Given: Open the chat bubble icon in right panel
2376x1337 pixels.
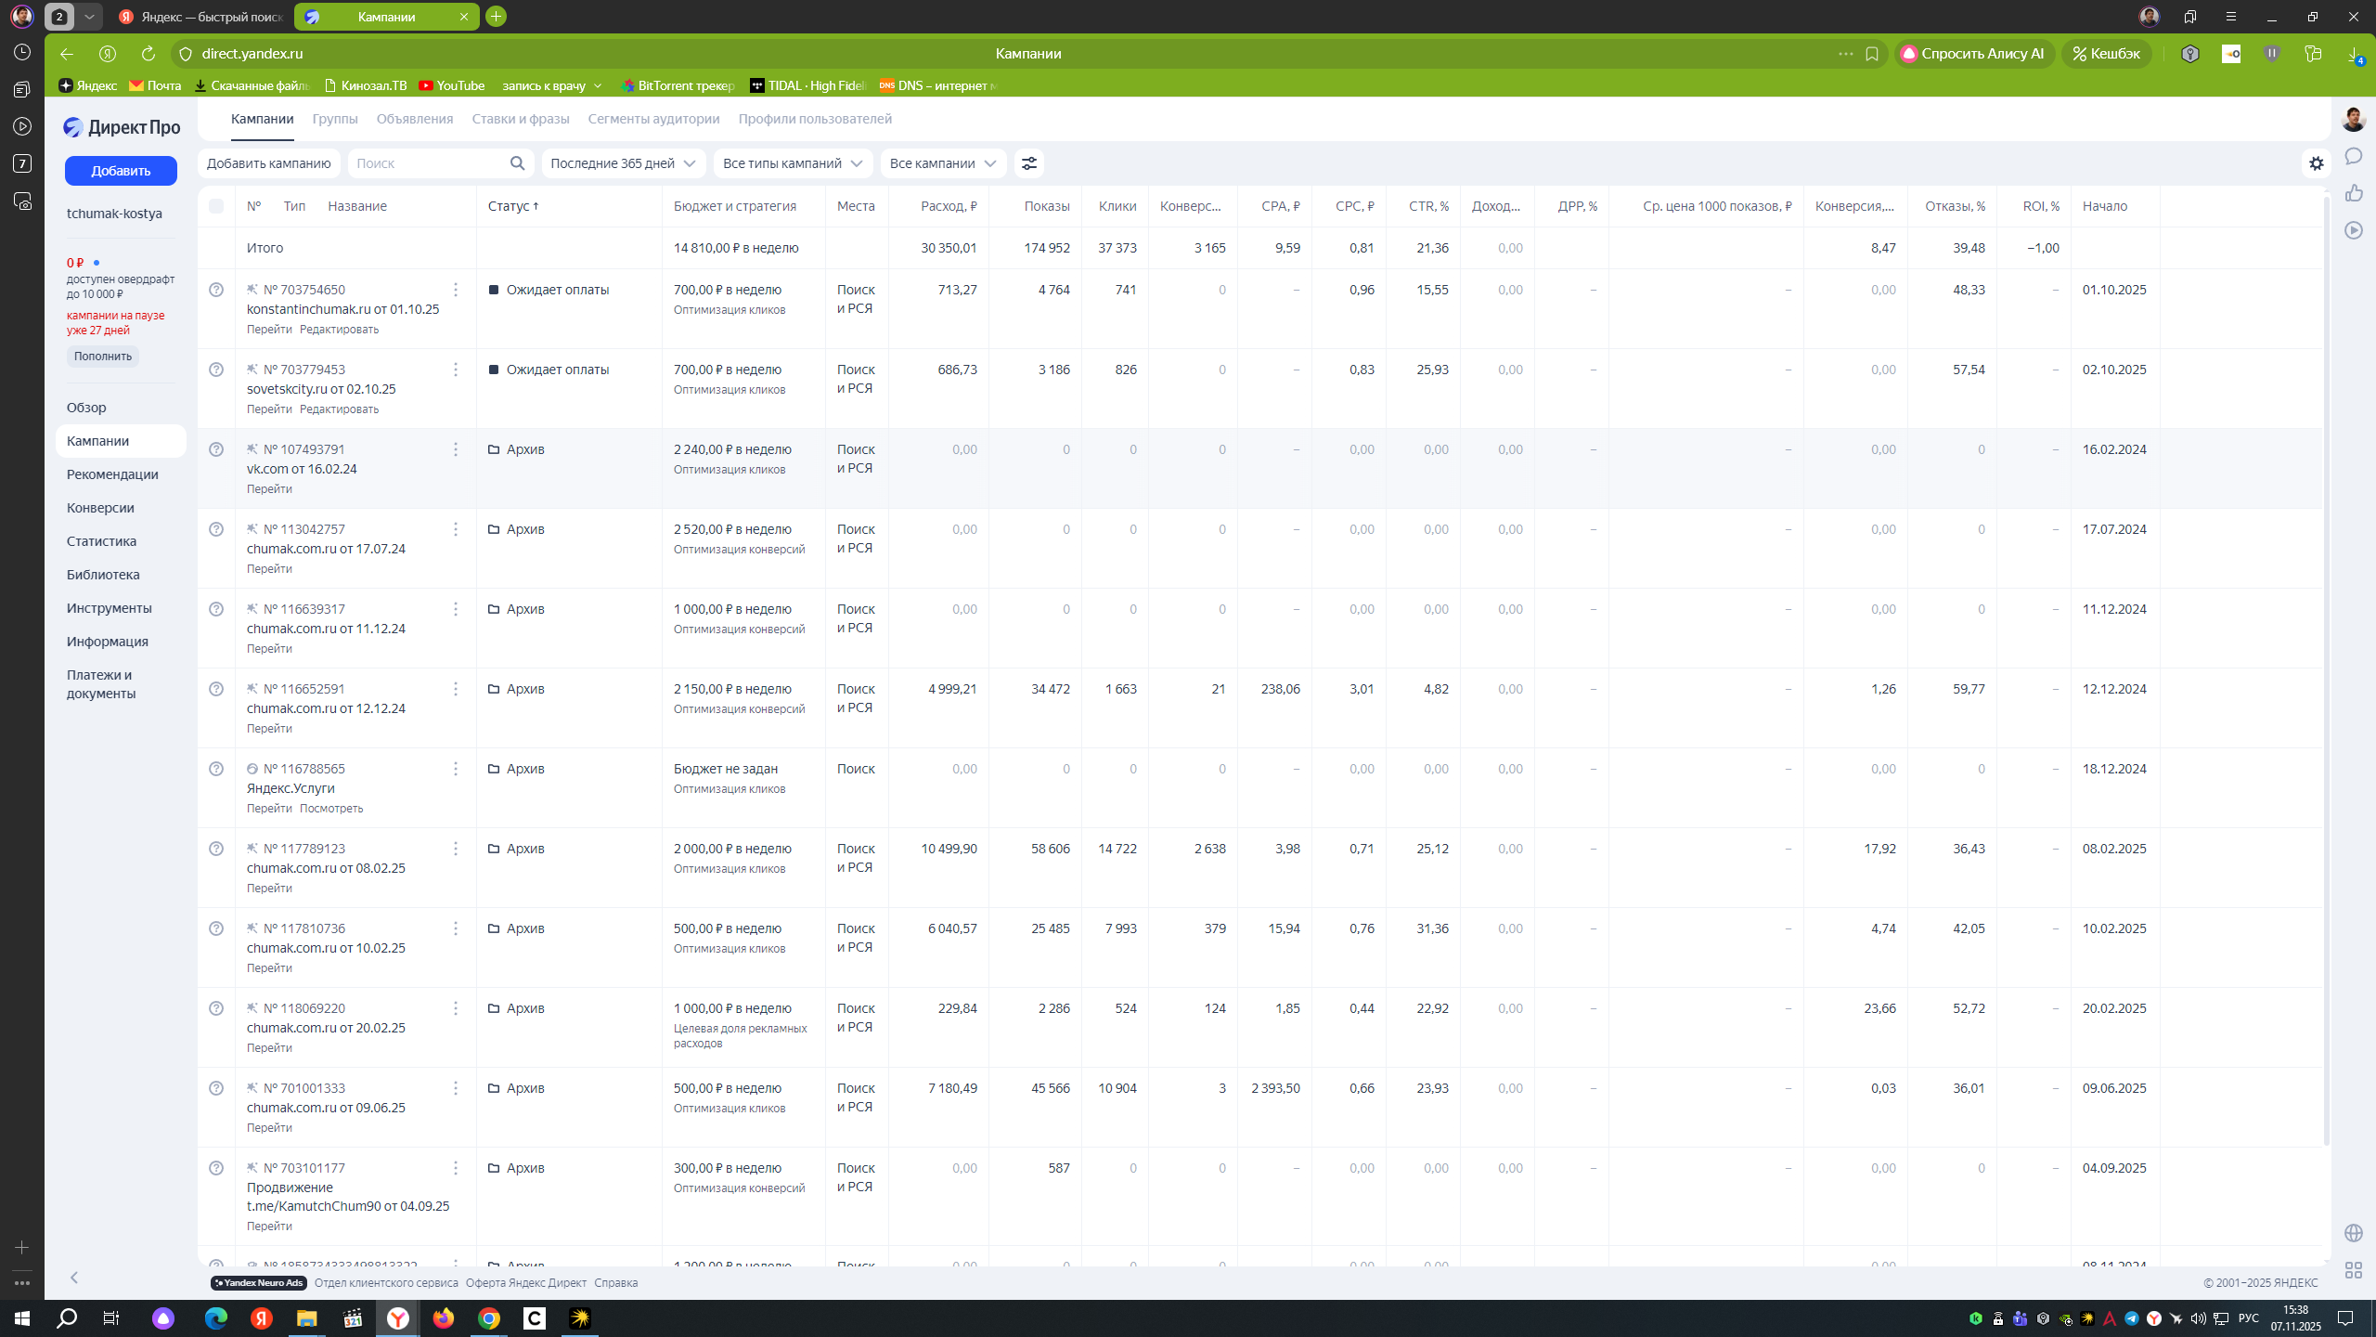Looking at the screenshot, I should [2354, 156].
